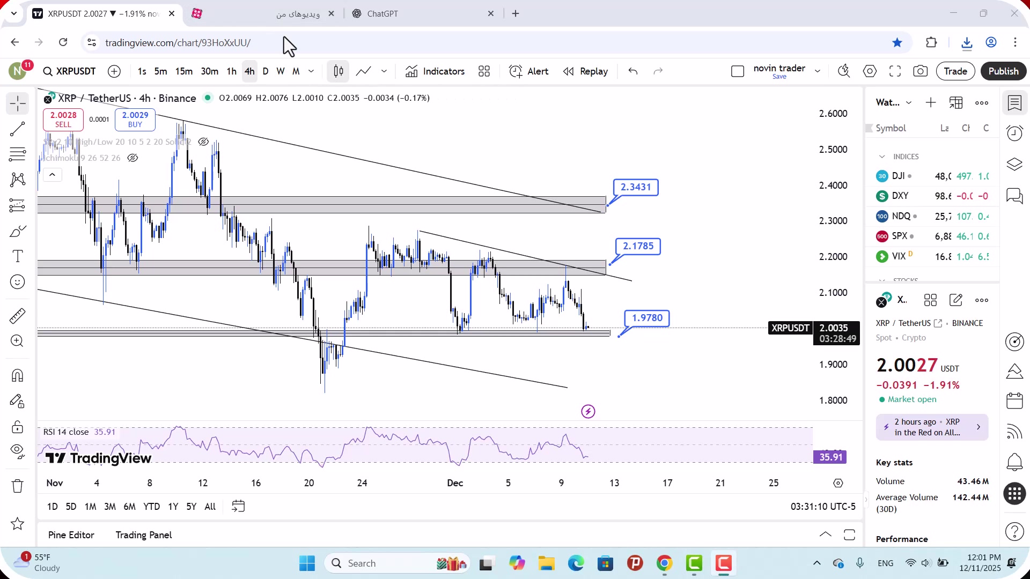Open watchlist advanced view icon

click(x=956, y=102)
